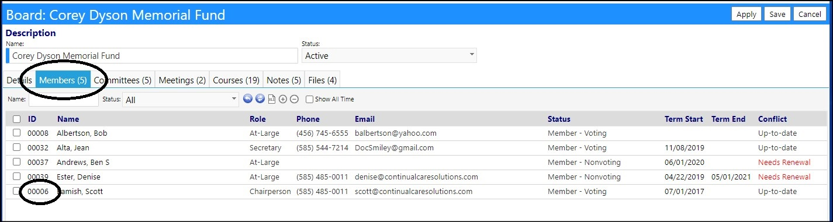Click phone number (456) 745-6555

tap(322, 133)
